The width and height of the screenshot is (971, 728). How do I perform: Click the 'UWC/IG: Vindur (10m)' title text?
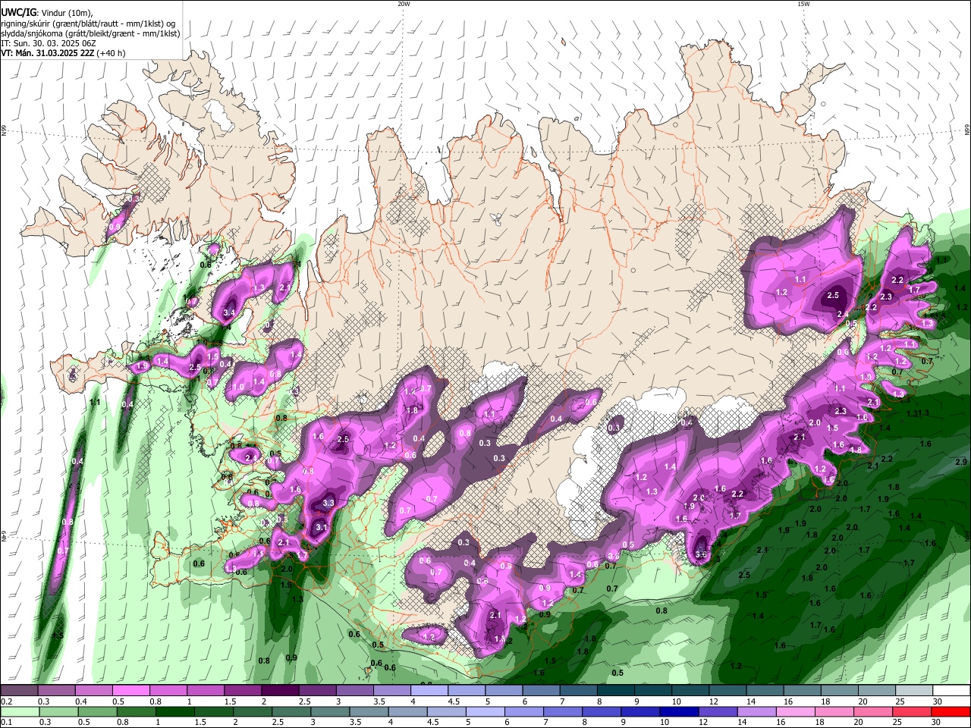pyautogui.click(x=46, y=13)
